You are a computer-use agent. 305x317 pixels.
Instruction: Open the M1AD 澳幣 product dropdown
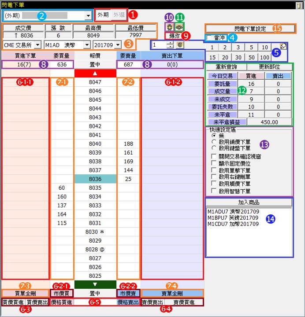pos(87,45)
